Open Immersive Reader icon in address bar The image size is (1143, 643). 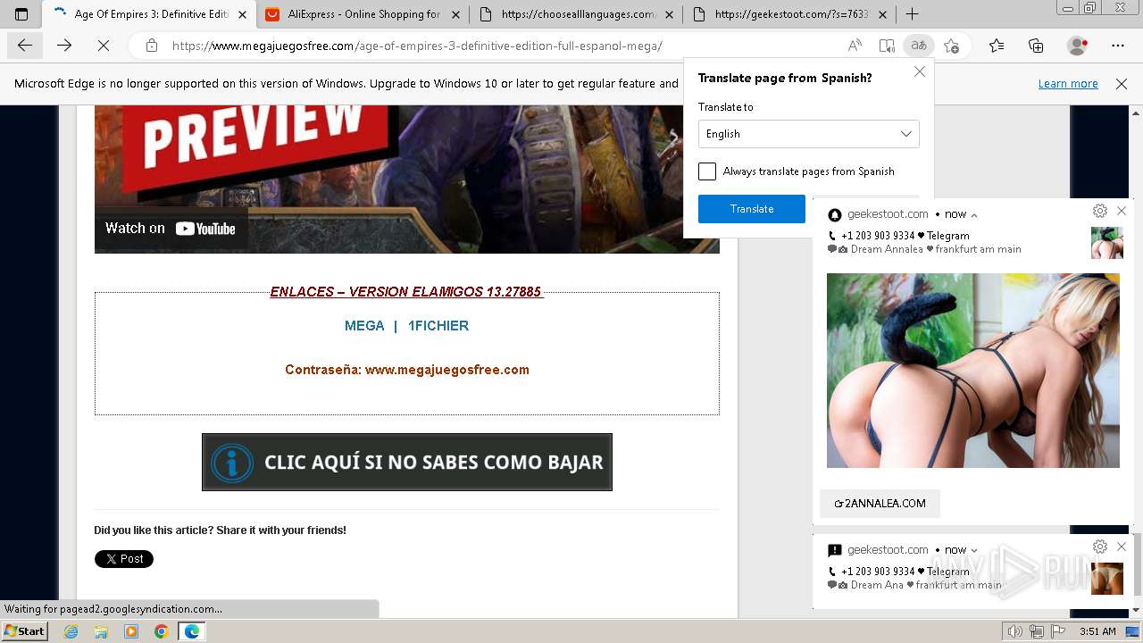coord(886,46)
